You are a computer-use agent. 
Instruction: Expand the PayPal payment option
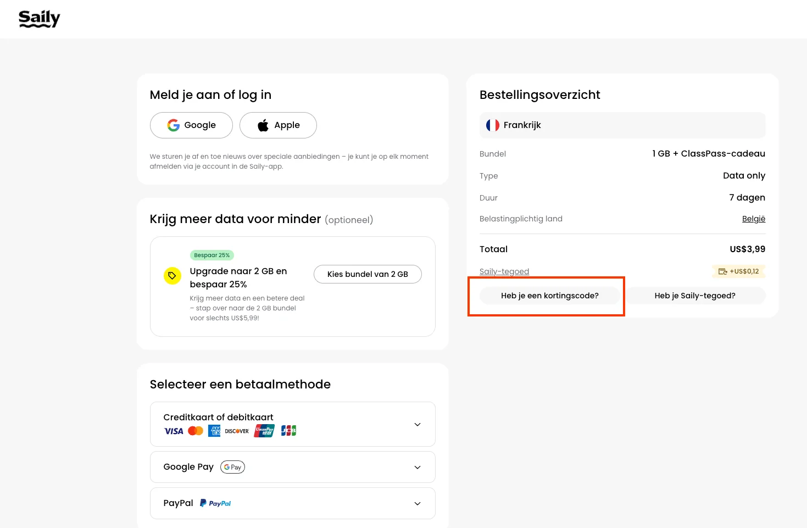coord(417,503)
